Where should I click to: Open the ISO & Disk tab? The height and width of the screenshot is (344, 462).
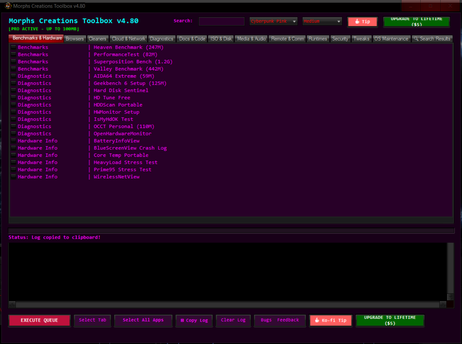tap(221, 39)
